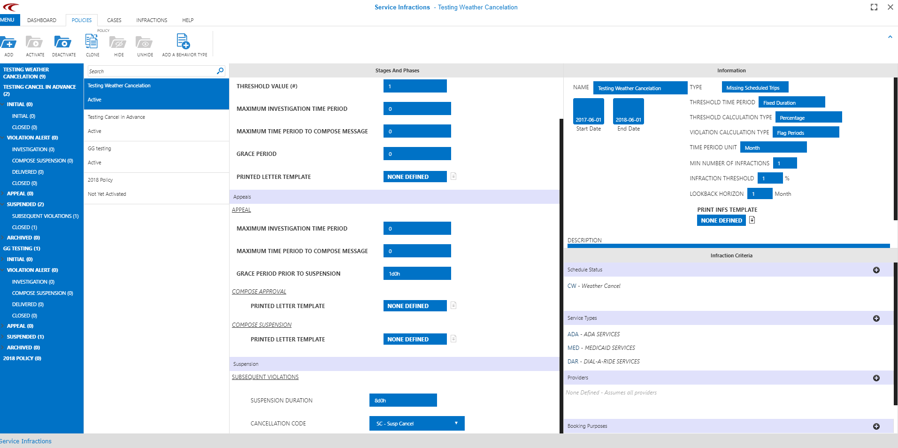
Task: Click the Activate policy icon
Action: click(x=34, y=43)
